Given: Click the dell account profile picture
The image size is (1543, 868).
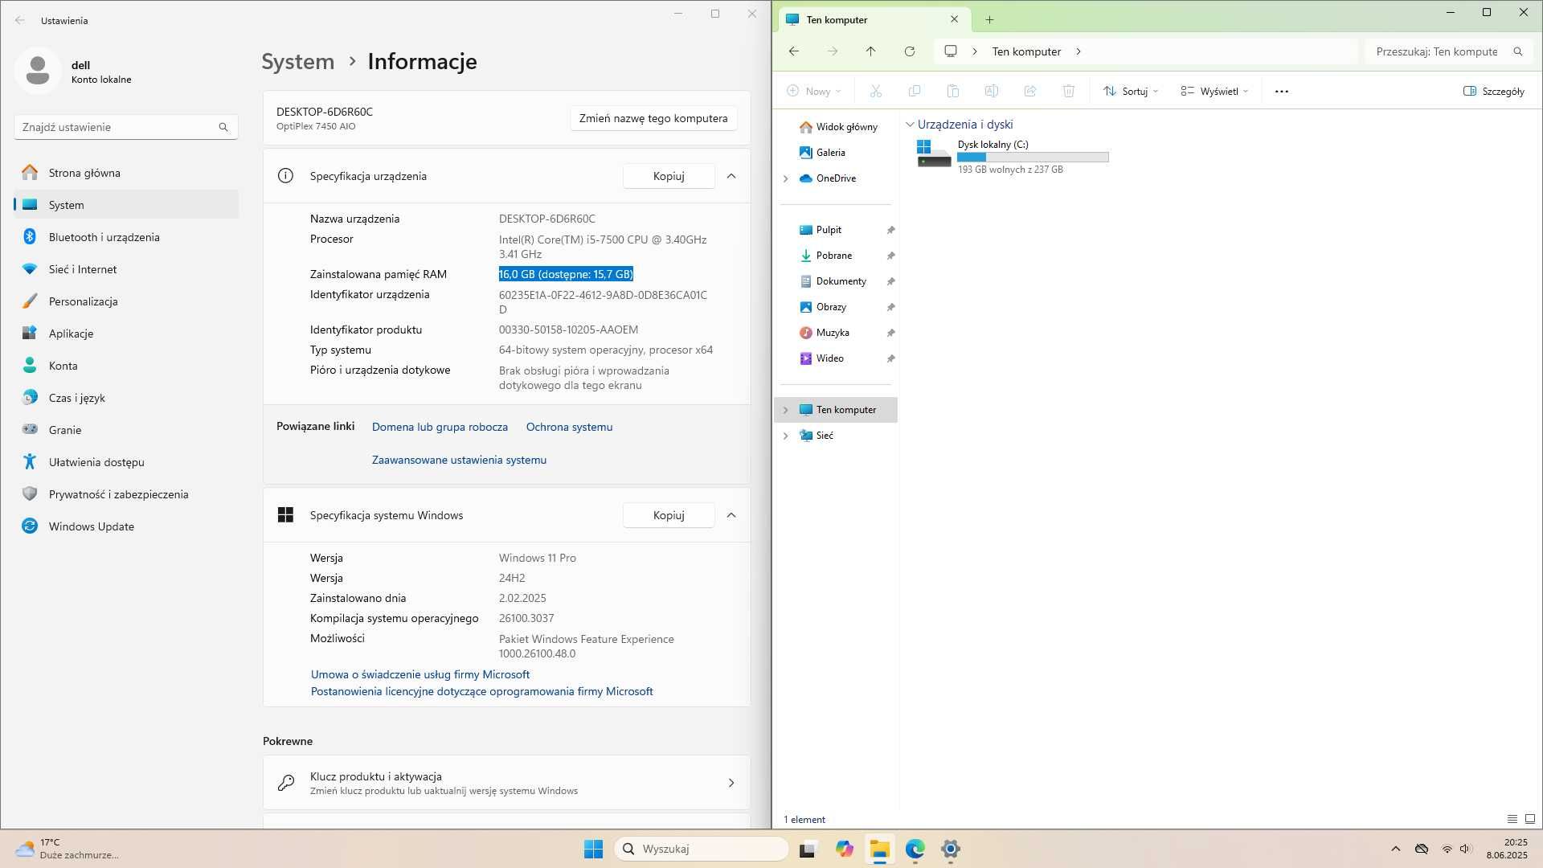Looking at the screenshot, I should pyautogui.click(x=38, y=71).
